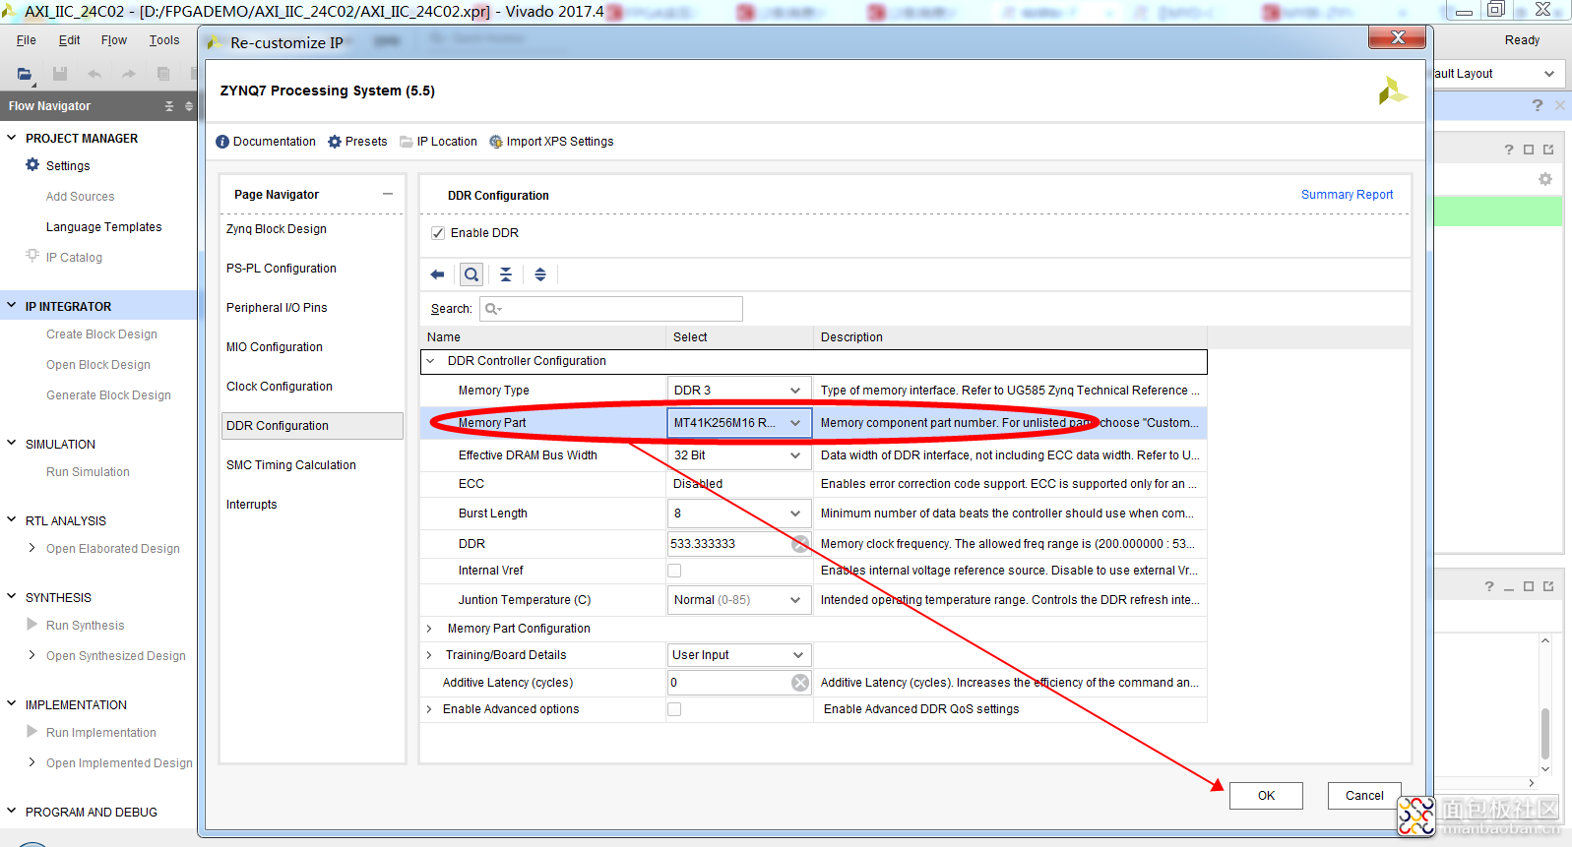Open the Documentation info icon
This screenshot has height=847, width=1572.
click(x=222, y=142)
